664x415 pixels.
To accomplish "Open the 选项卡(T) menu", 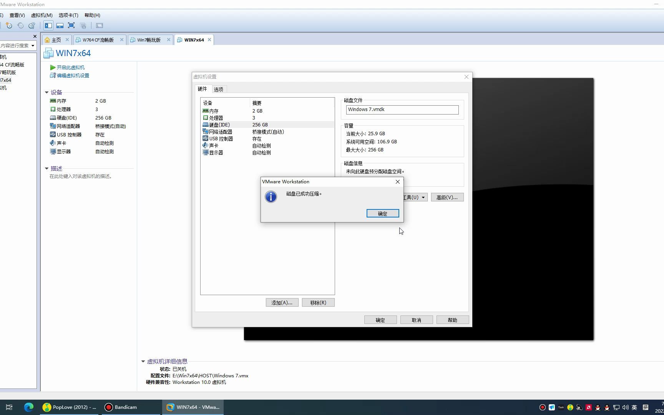I will tap(68, 15).
